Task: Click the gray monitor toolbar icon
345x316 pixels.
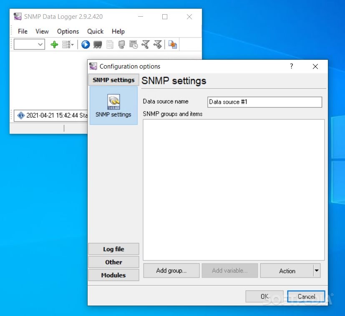Action: [x=121, y=45]
